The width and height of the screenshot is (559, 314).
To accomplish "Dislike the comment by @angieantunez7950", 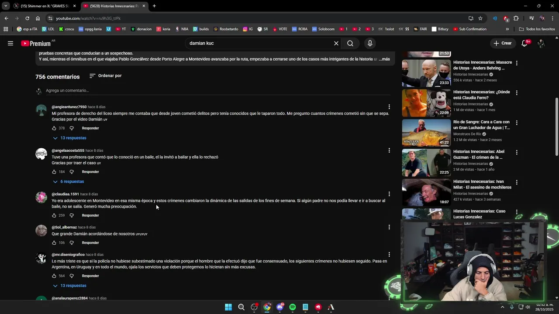I will (72, 128).
